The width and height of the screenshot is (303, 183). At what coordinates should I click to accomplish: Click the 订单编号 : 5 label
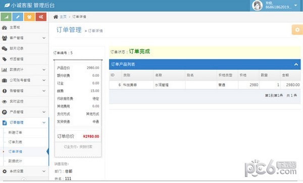(x=63, y=53)
